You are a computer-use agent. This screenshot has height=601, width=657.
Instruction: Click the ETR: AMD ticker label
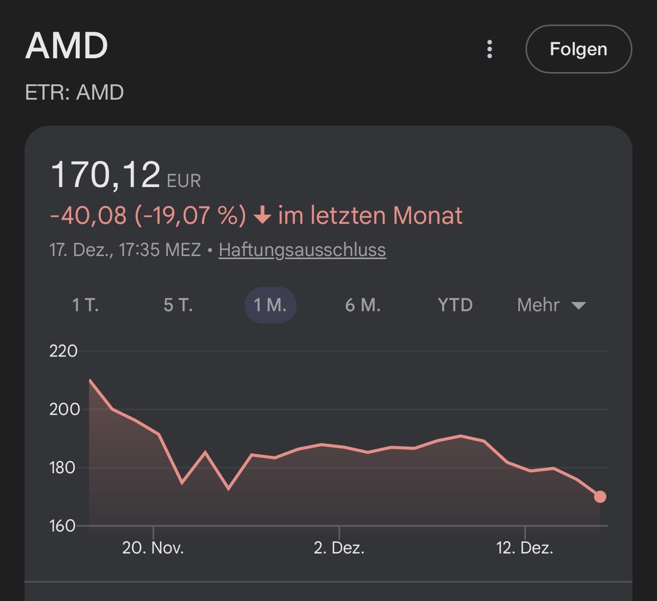(x=75, y=93)
